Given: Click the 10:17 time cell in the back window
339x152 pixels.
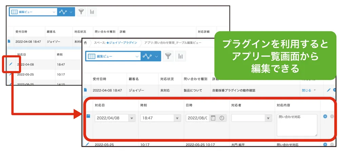Looking at the screenshot, I should [x=61, y=75].
